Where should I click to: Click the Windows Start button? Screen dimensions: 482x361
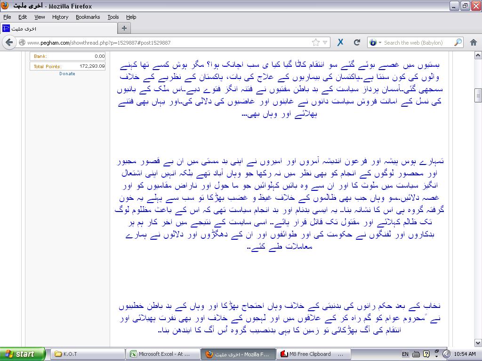(23, 354)
